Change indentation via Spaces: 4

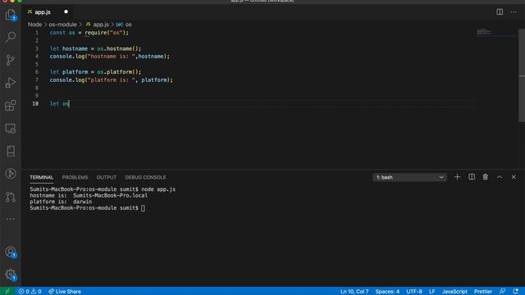point(387,292)
